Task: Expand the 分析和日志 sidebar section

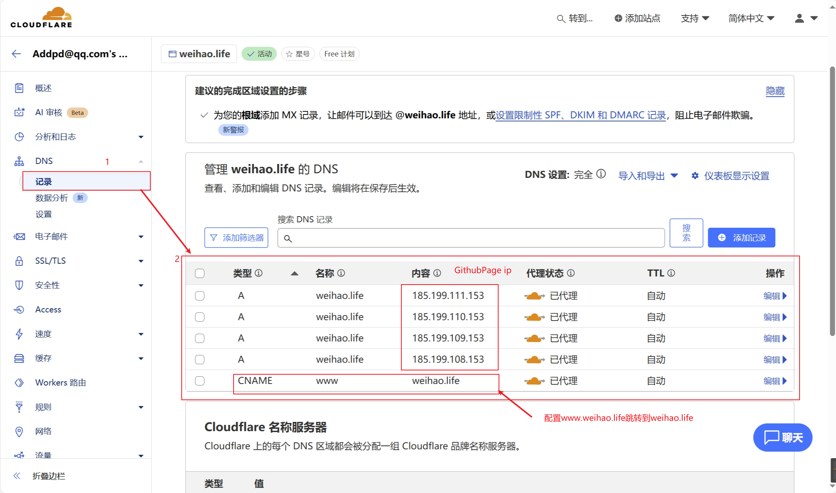Action: [141, 137]
